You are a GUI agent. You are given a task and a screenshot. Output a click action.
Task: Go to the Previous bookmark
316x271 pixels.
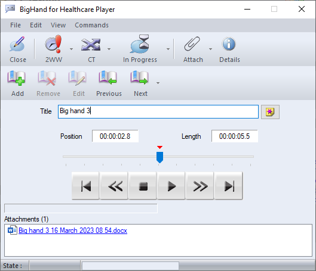click(108, 78)
